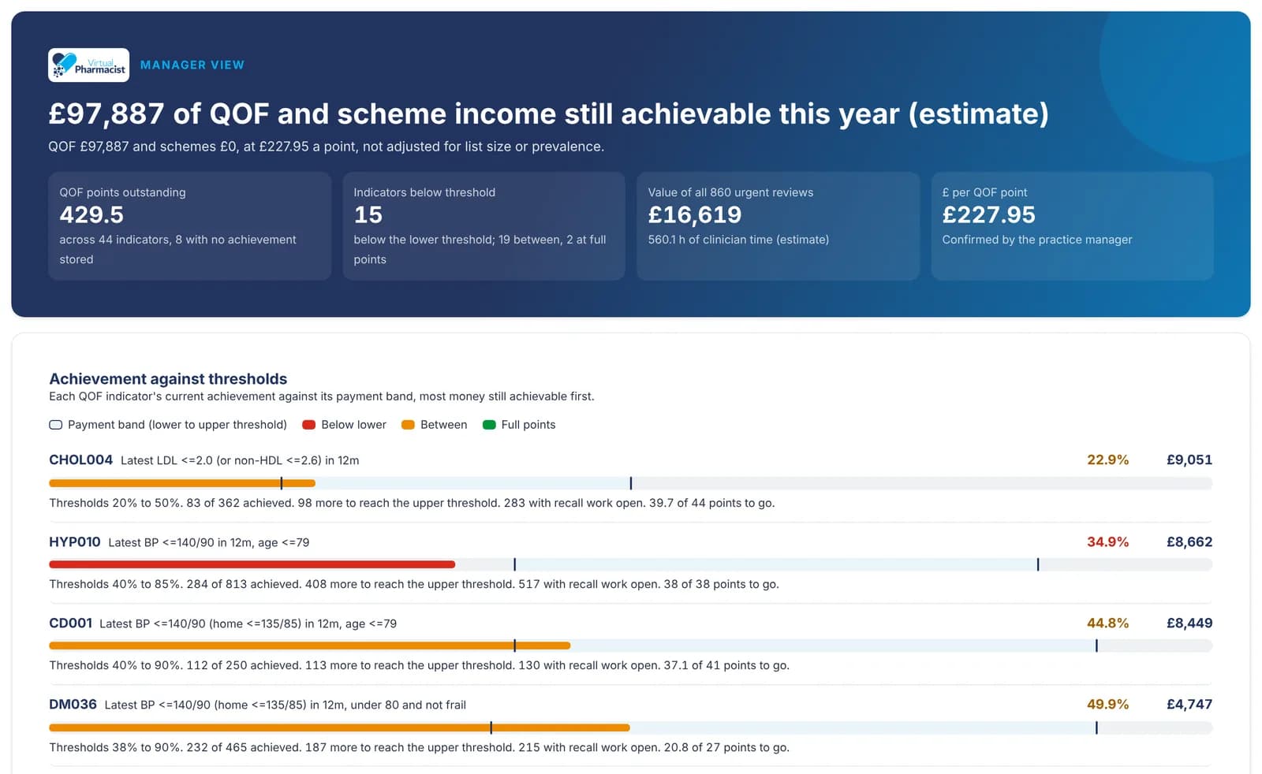Open the Value of all 860 urgent reviews card
Viewport: 1262px width, 774px height.
click(x=778, y=226)
